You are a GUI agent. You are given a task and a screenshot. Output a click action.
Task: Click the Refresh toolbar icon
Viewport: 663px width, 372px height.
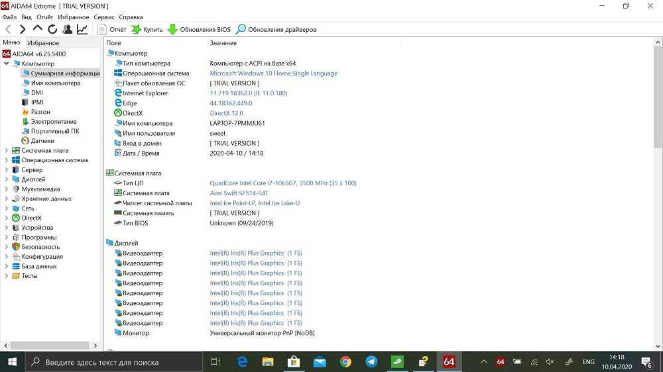[x=52, y=29]
